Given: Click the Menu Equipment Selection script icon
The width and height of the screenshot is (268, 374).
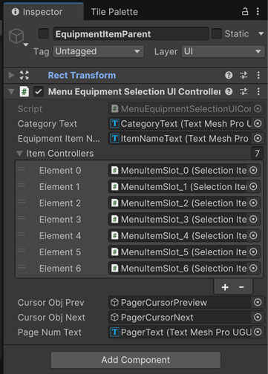Looking at the screenshot, I should (x=24, y=92).
